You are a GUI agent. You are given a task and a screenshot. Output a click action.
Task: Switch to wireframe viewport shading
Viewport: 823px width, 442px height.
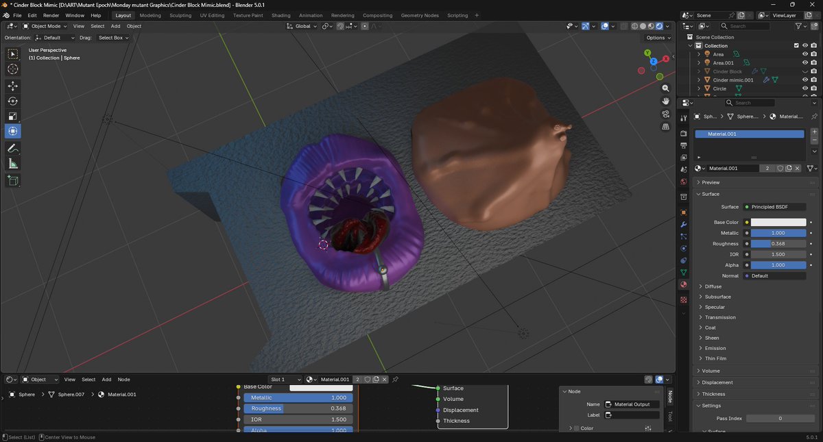click(634, 26)
